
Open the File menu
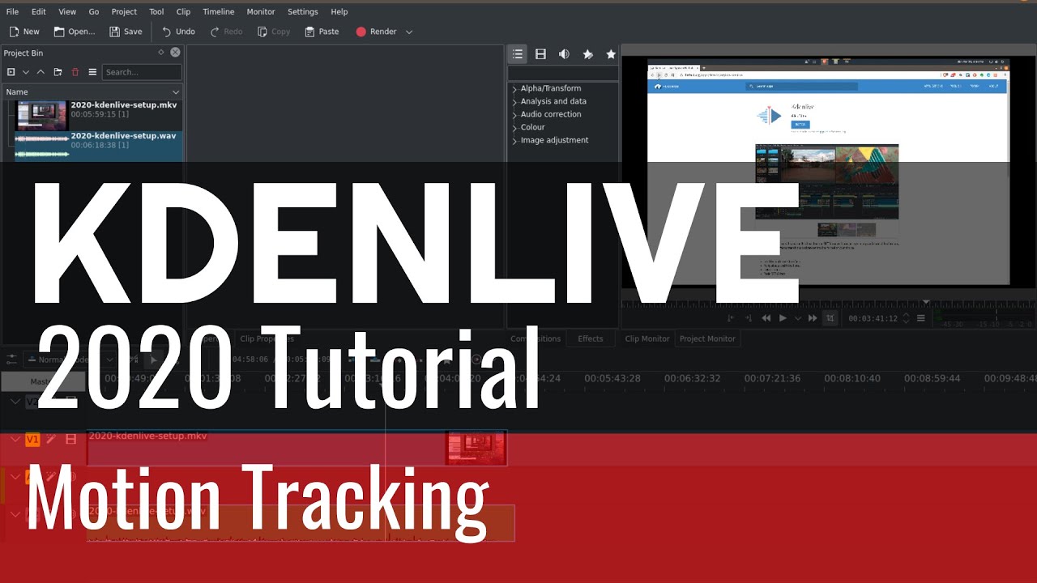pyautogui.click(x=12, y=11)
